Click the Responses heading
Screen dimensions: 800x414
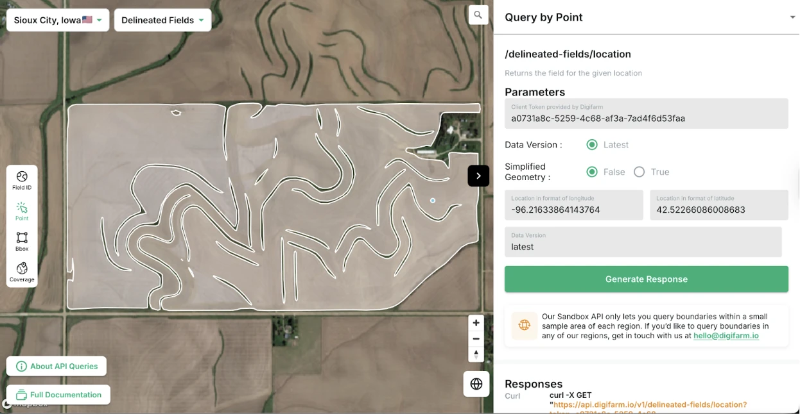pyautogui.click(x=534, y=384)
